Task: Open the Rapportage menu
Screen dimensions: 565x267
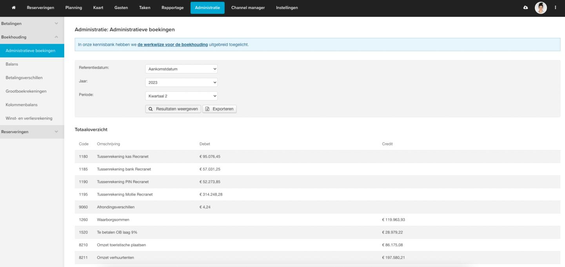Action: tap(173, 8)
